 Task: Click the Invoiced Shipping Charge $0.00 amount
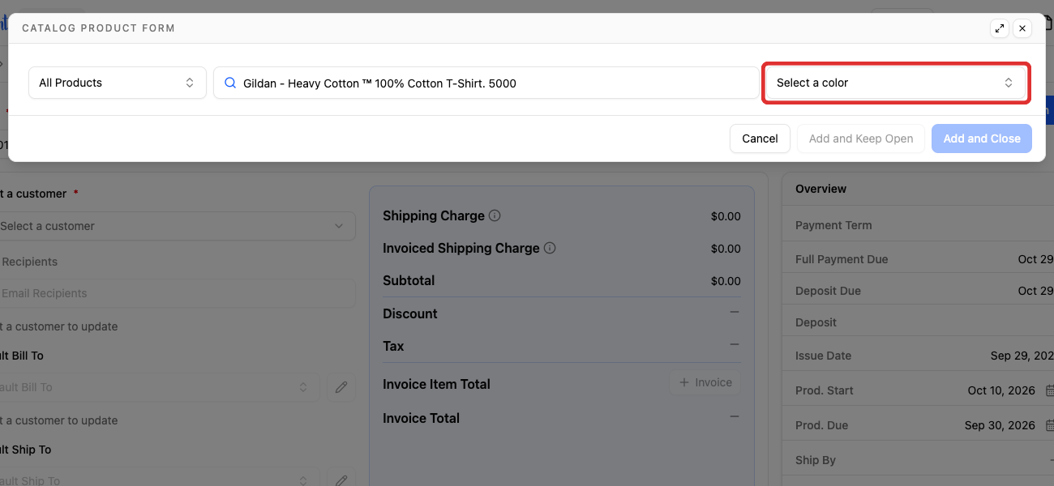726,249
